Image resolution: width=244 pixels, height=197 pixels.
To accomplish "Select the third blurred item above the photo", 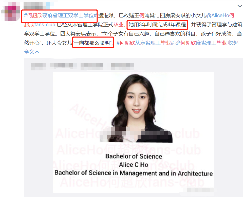I will click(92, 66).
